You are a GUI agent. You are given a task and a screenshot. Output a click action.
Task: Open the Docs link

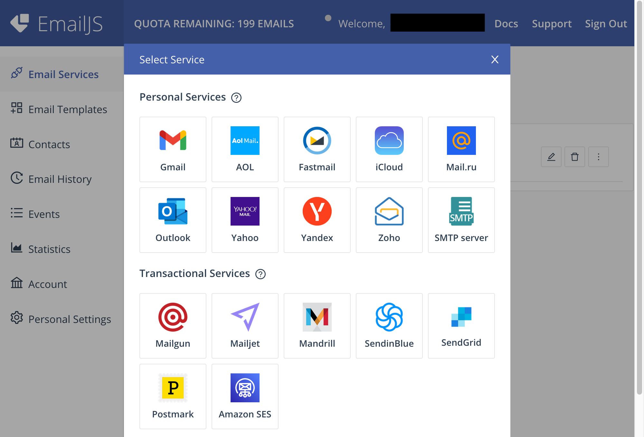point(506,23)
